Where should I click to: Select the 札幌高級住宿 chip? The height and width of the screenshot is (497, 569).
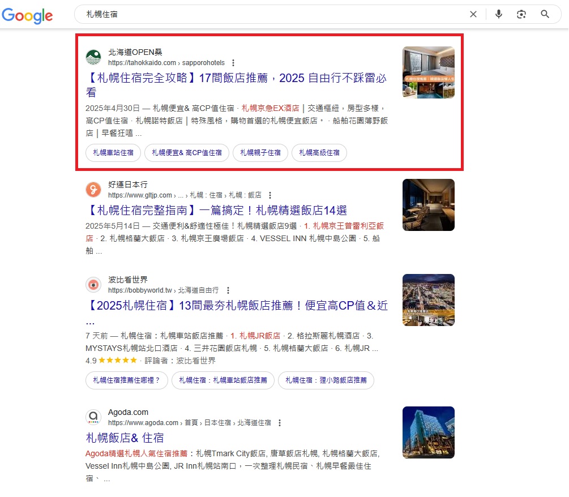tap(319, 153)
